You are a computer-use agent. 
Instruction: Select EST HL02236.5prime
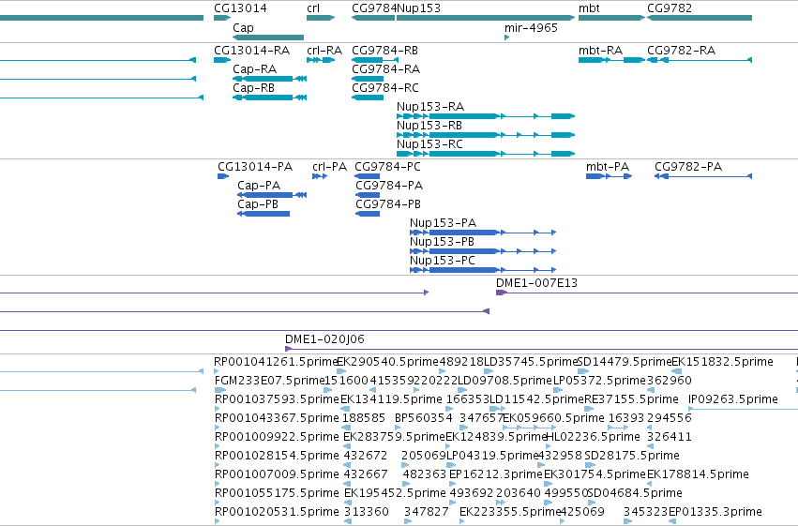(x=593, y=437)
